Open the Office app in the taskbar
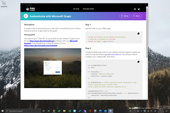Image resolution: width=170 pixels, height=113 pixels. click(90, 111)
